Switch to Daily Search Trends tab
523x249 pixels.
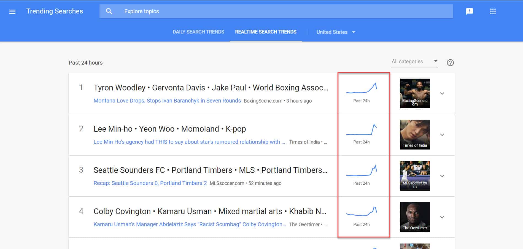(x=198, y=32)
